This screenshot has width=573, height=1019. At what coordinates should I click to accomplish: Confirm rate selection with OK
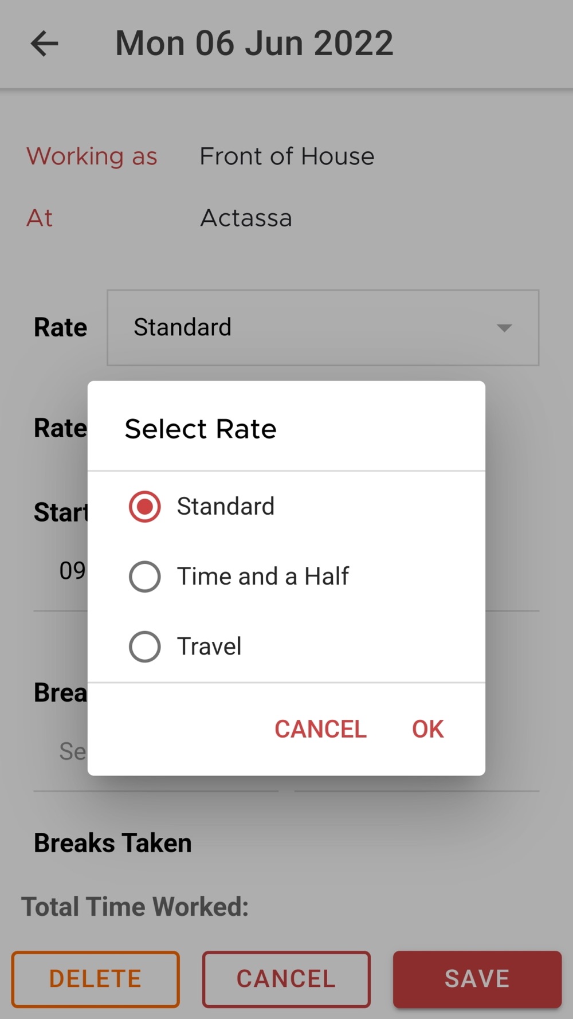tap(427, 729)
